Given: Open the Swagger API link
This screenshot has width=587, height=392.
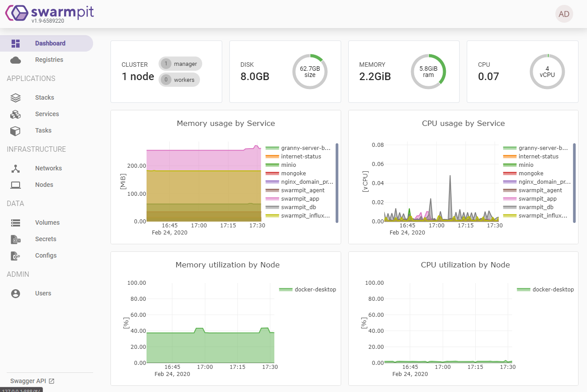Looking at the screenshot, I should [29, 381].
